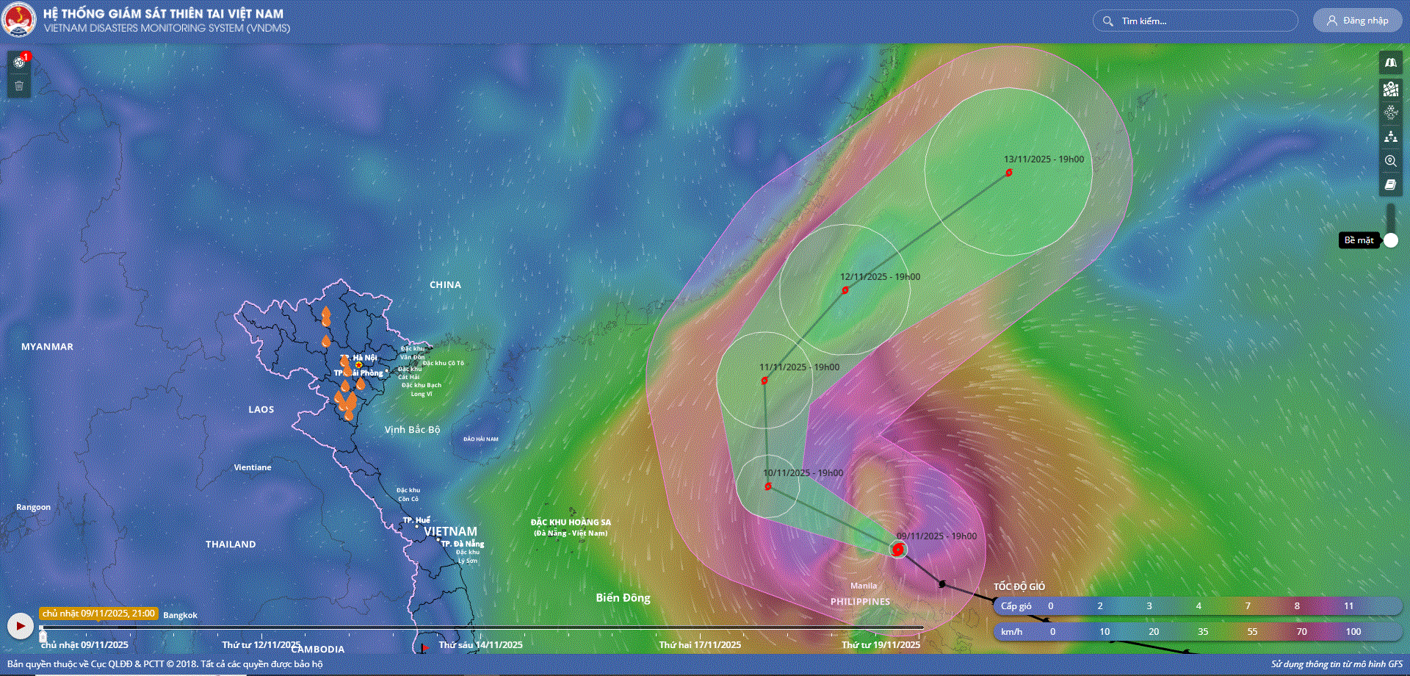The image size is (1410, 676).
Task: Select the current storm position 09/11/2025 19h00
Action: 897,550
